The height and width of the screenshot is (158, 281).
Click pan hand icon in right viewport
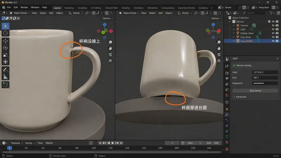point(219,48)
